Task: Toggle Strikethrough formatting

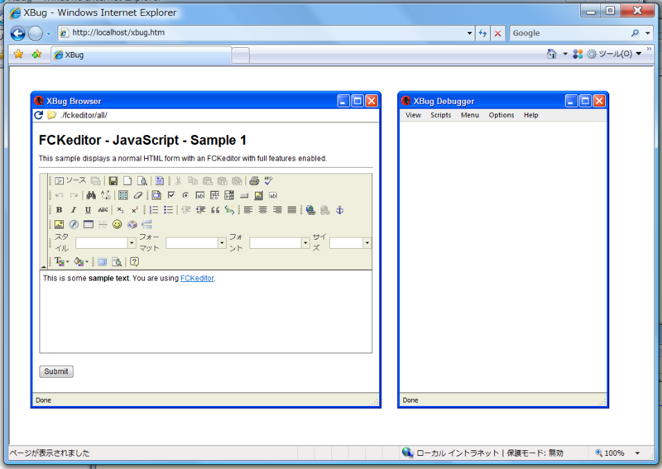Action: tap(103, 210)
